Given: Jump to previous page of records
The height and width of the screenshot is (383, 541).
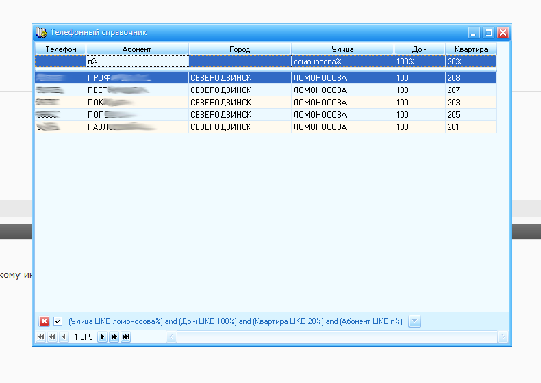Looking at the screenshot, I should (x=53, y=336).
